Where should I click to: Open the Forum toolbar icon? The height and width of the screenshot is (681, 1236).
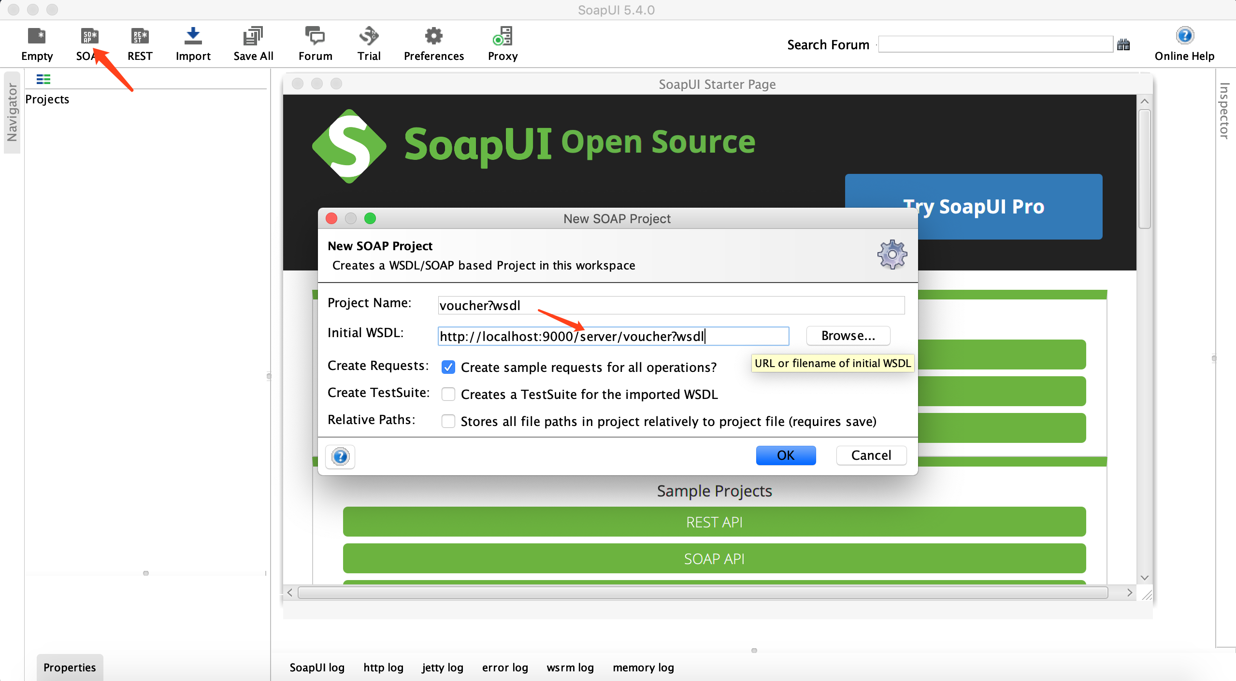point(315,37)
